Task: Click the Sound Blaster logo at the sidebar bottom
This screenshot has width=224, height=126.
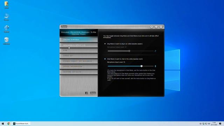Action: [x=93, y=93]
